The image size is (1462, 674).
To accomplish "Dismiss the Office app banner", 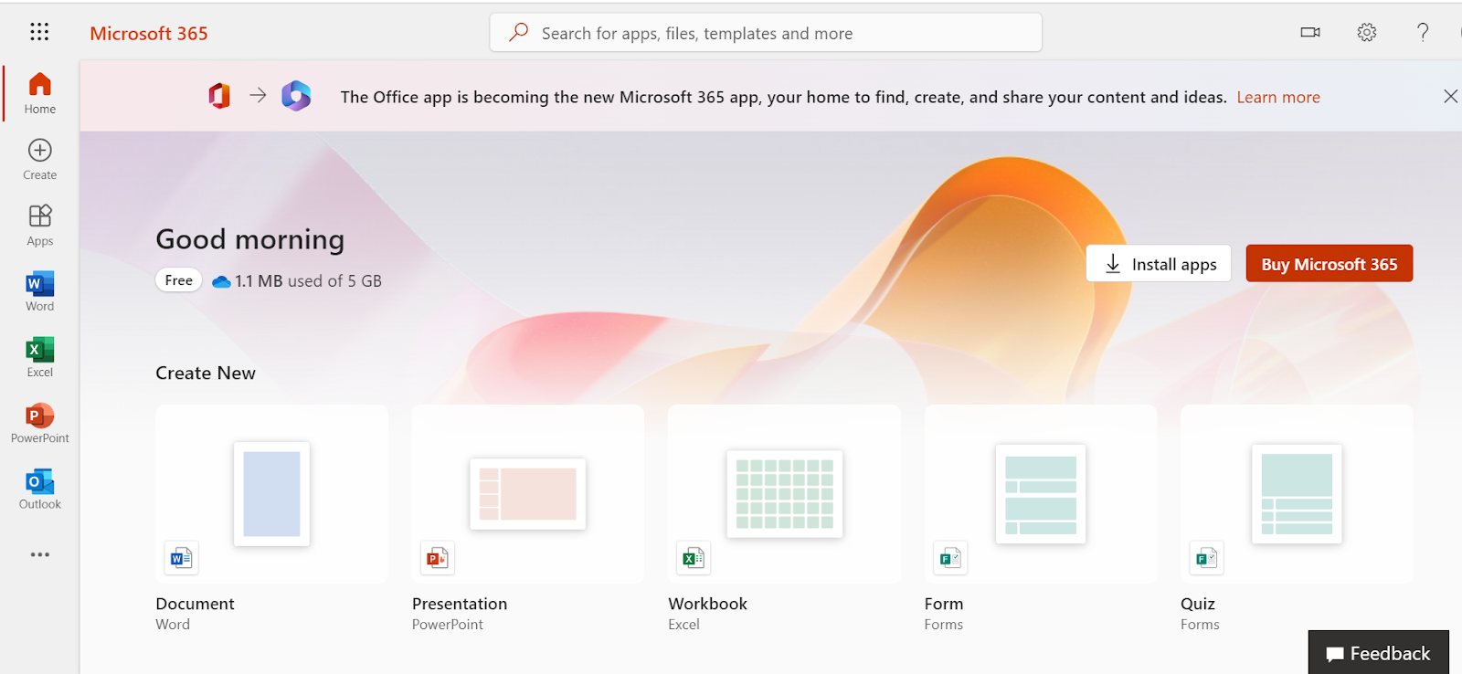I will [x=1450, y=96].
